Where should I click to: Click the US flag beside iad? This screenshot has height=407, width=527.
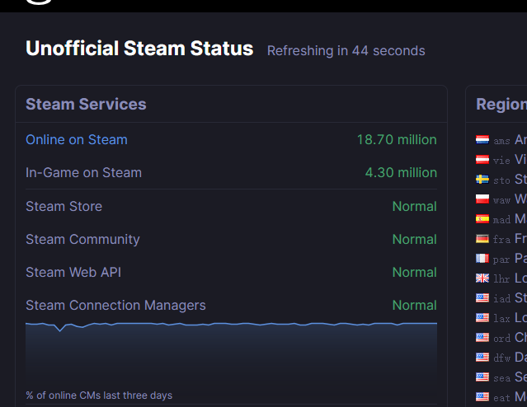(x=482, y=298)
